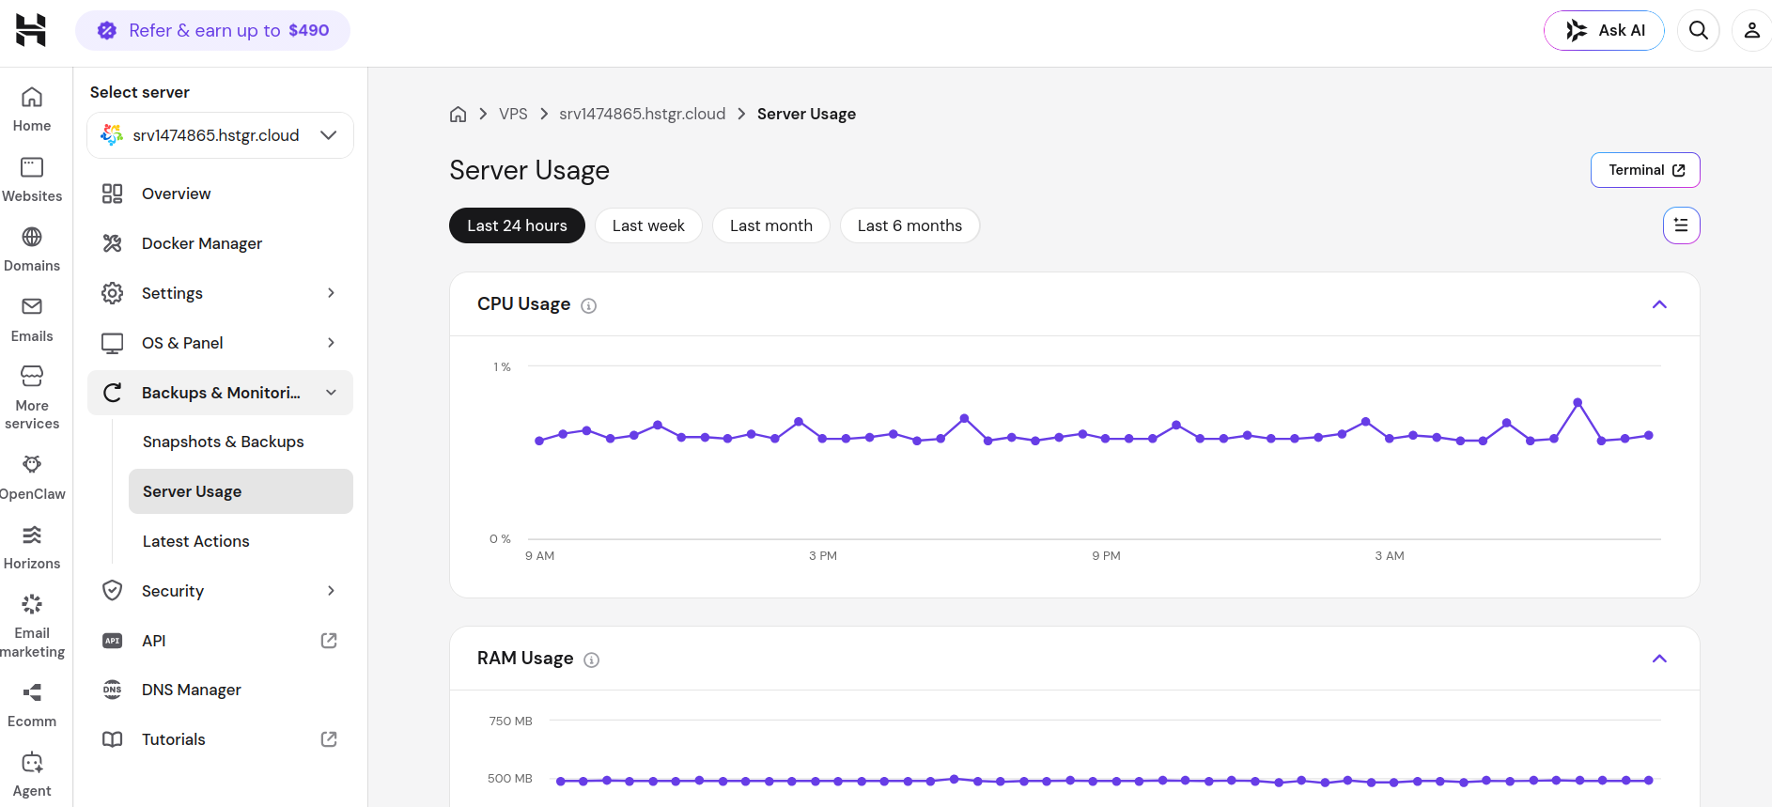Open the server selection dropdown
The image size is (1772, 807).
220,135
